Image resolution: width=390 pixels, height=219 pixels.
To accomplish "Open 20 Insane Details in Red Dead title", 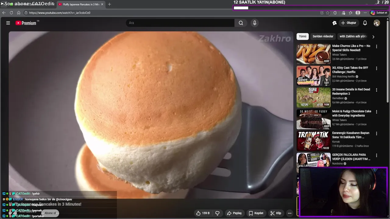I will coord(351,92).
